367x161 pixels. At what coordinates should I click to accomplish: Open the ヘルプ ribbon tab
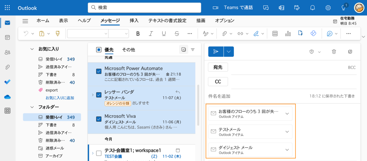coord(84,21)
